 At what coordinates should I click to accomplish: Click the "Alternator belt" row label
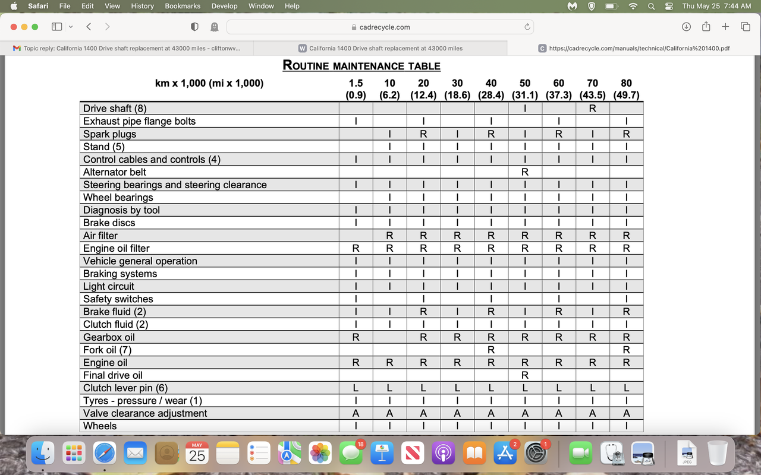(115, 172)
